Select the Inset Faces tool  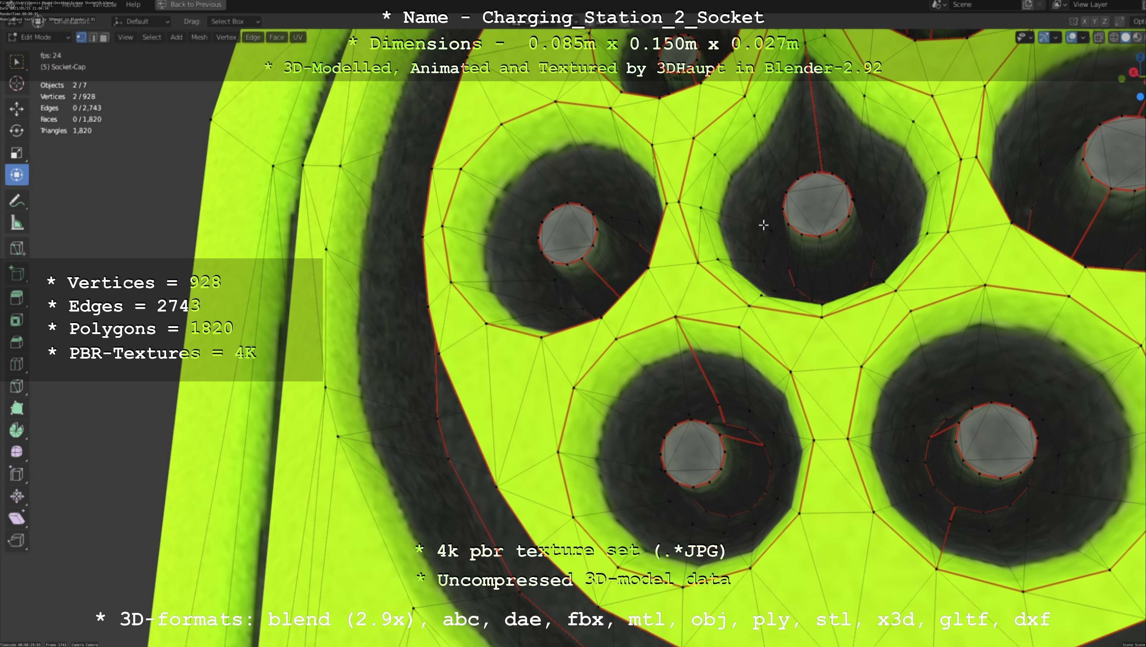coord(16,320)
